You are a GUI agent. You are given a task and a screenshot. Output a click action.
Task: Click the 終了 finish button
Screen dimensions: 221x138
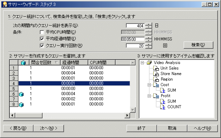[141, 128]
